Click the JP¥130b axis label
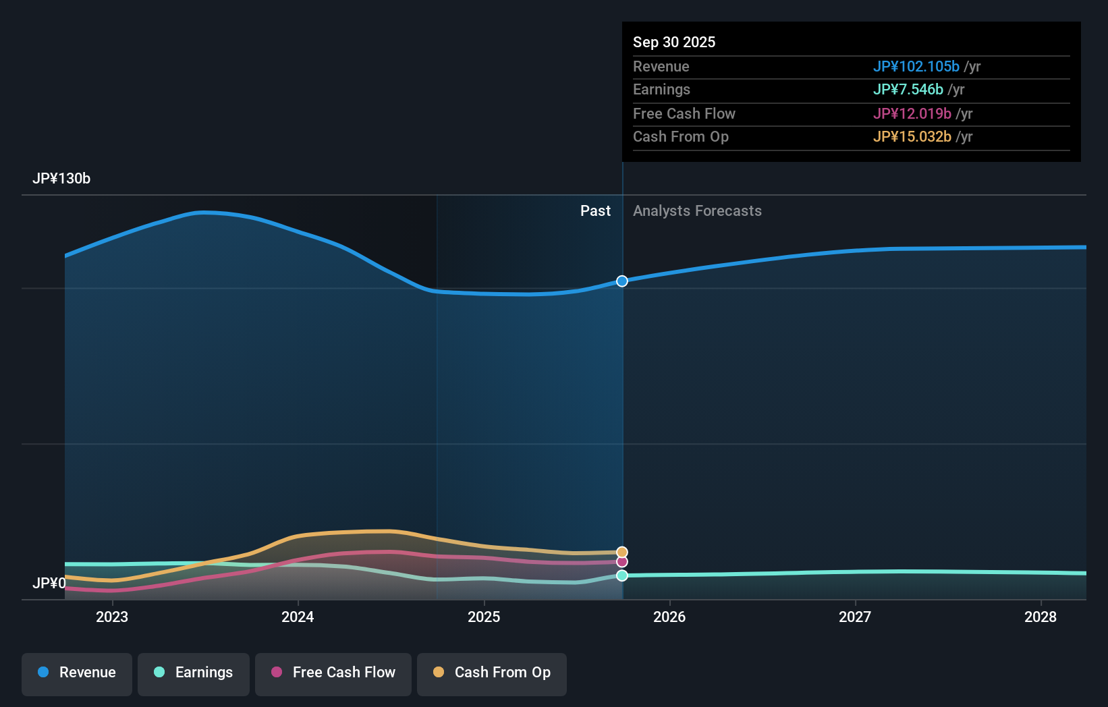Image resolution: width=1108 pixels, height=707 pixels. [62, 179]
